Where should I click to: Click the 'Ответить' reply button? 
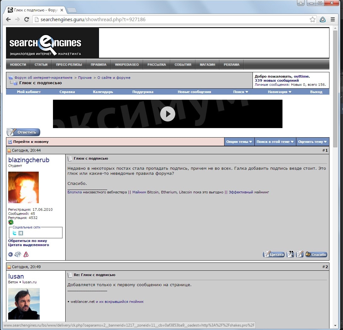[x=24, y=132]
